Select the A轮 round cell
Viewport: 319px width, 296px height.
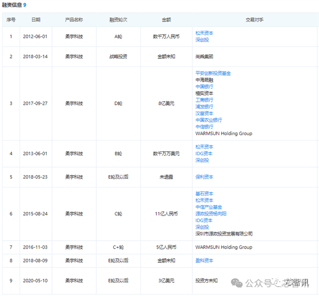118,36
